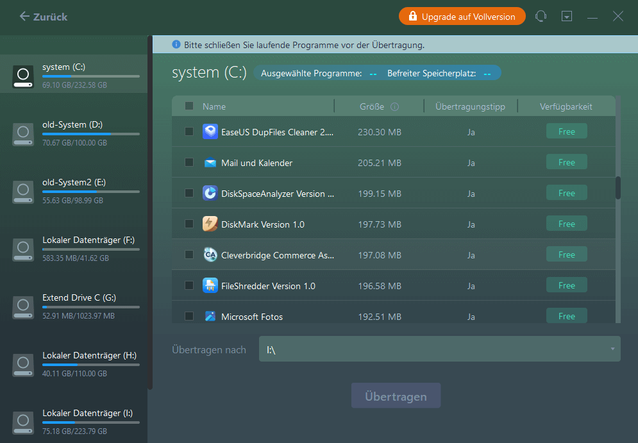The height and width of the screenshot is (443, 638).
Task: Click the program list vertical scrollbar
Action: [618, 188]
